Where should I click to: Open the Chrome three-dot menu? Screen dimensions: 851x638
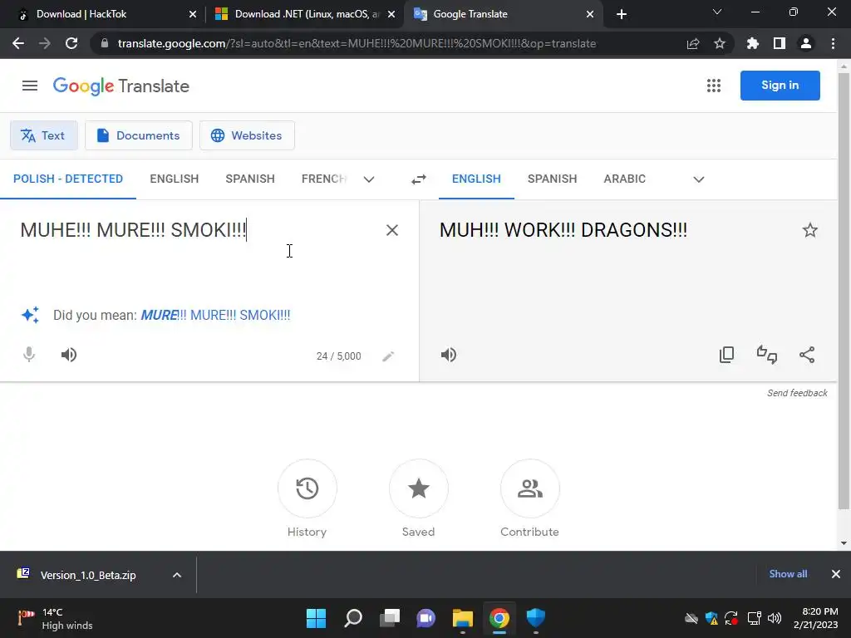tap(833, 43)
